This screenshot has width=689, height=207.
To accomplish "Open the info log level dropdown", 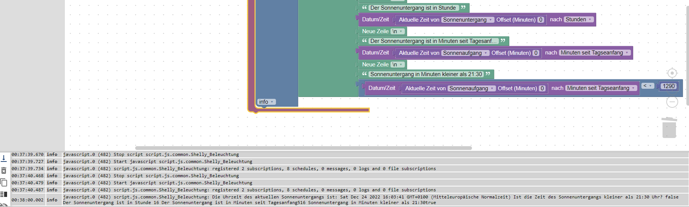I will tap(266, 102).
